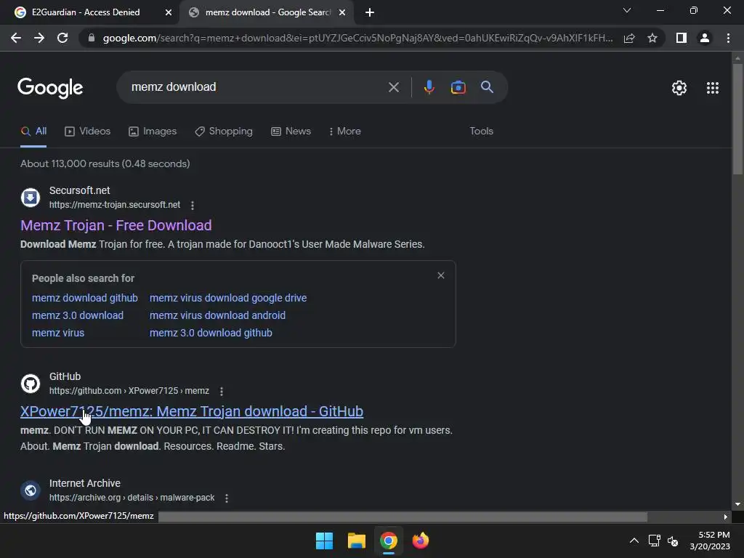Open the search Tools options
The width and height of the screenshot is (744, 558).
pyautogui.click(x=481, y=132)
